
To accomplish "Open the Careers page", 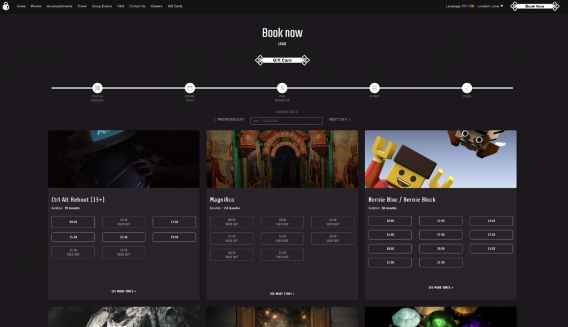I will click(x=157, y=6).
